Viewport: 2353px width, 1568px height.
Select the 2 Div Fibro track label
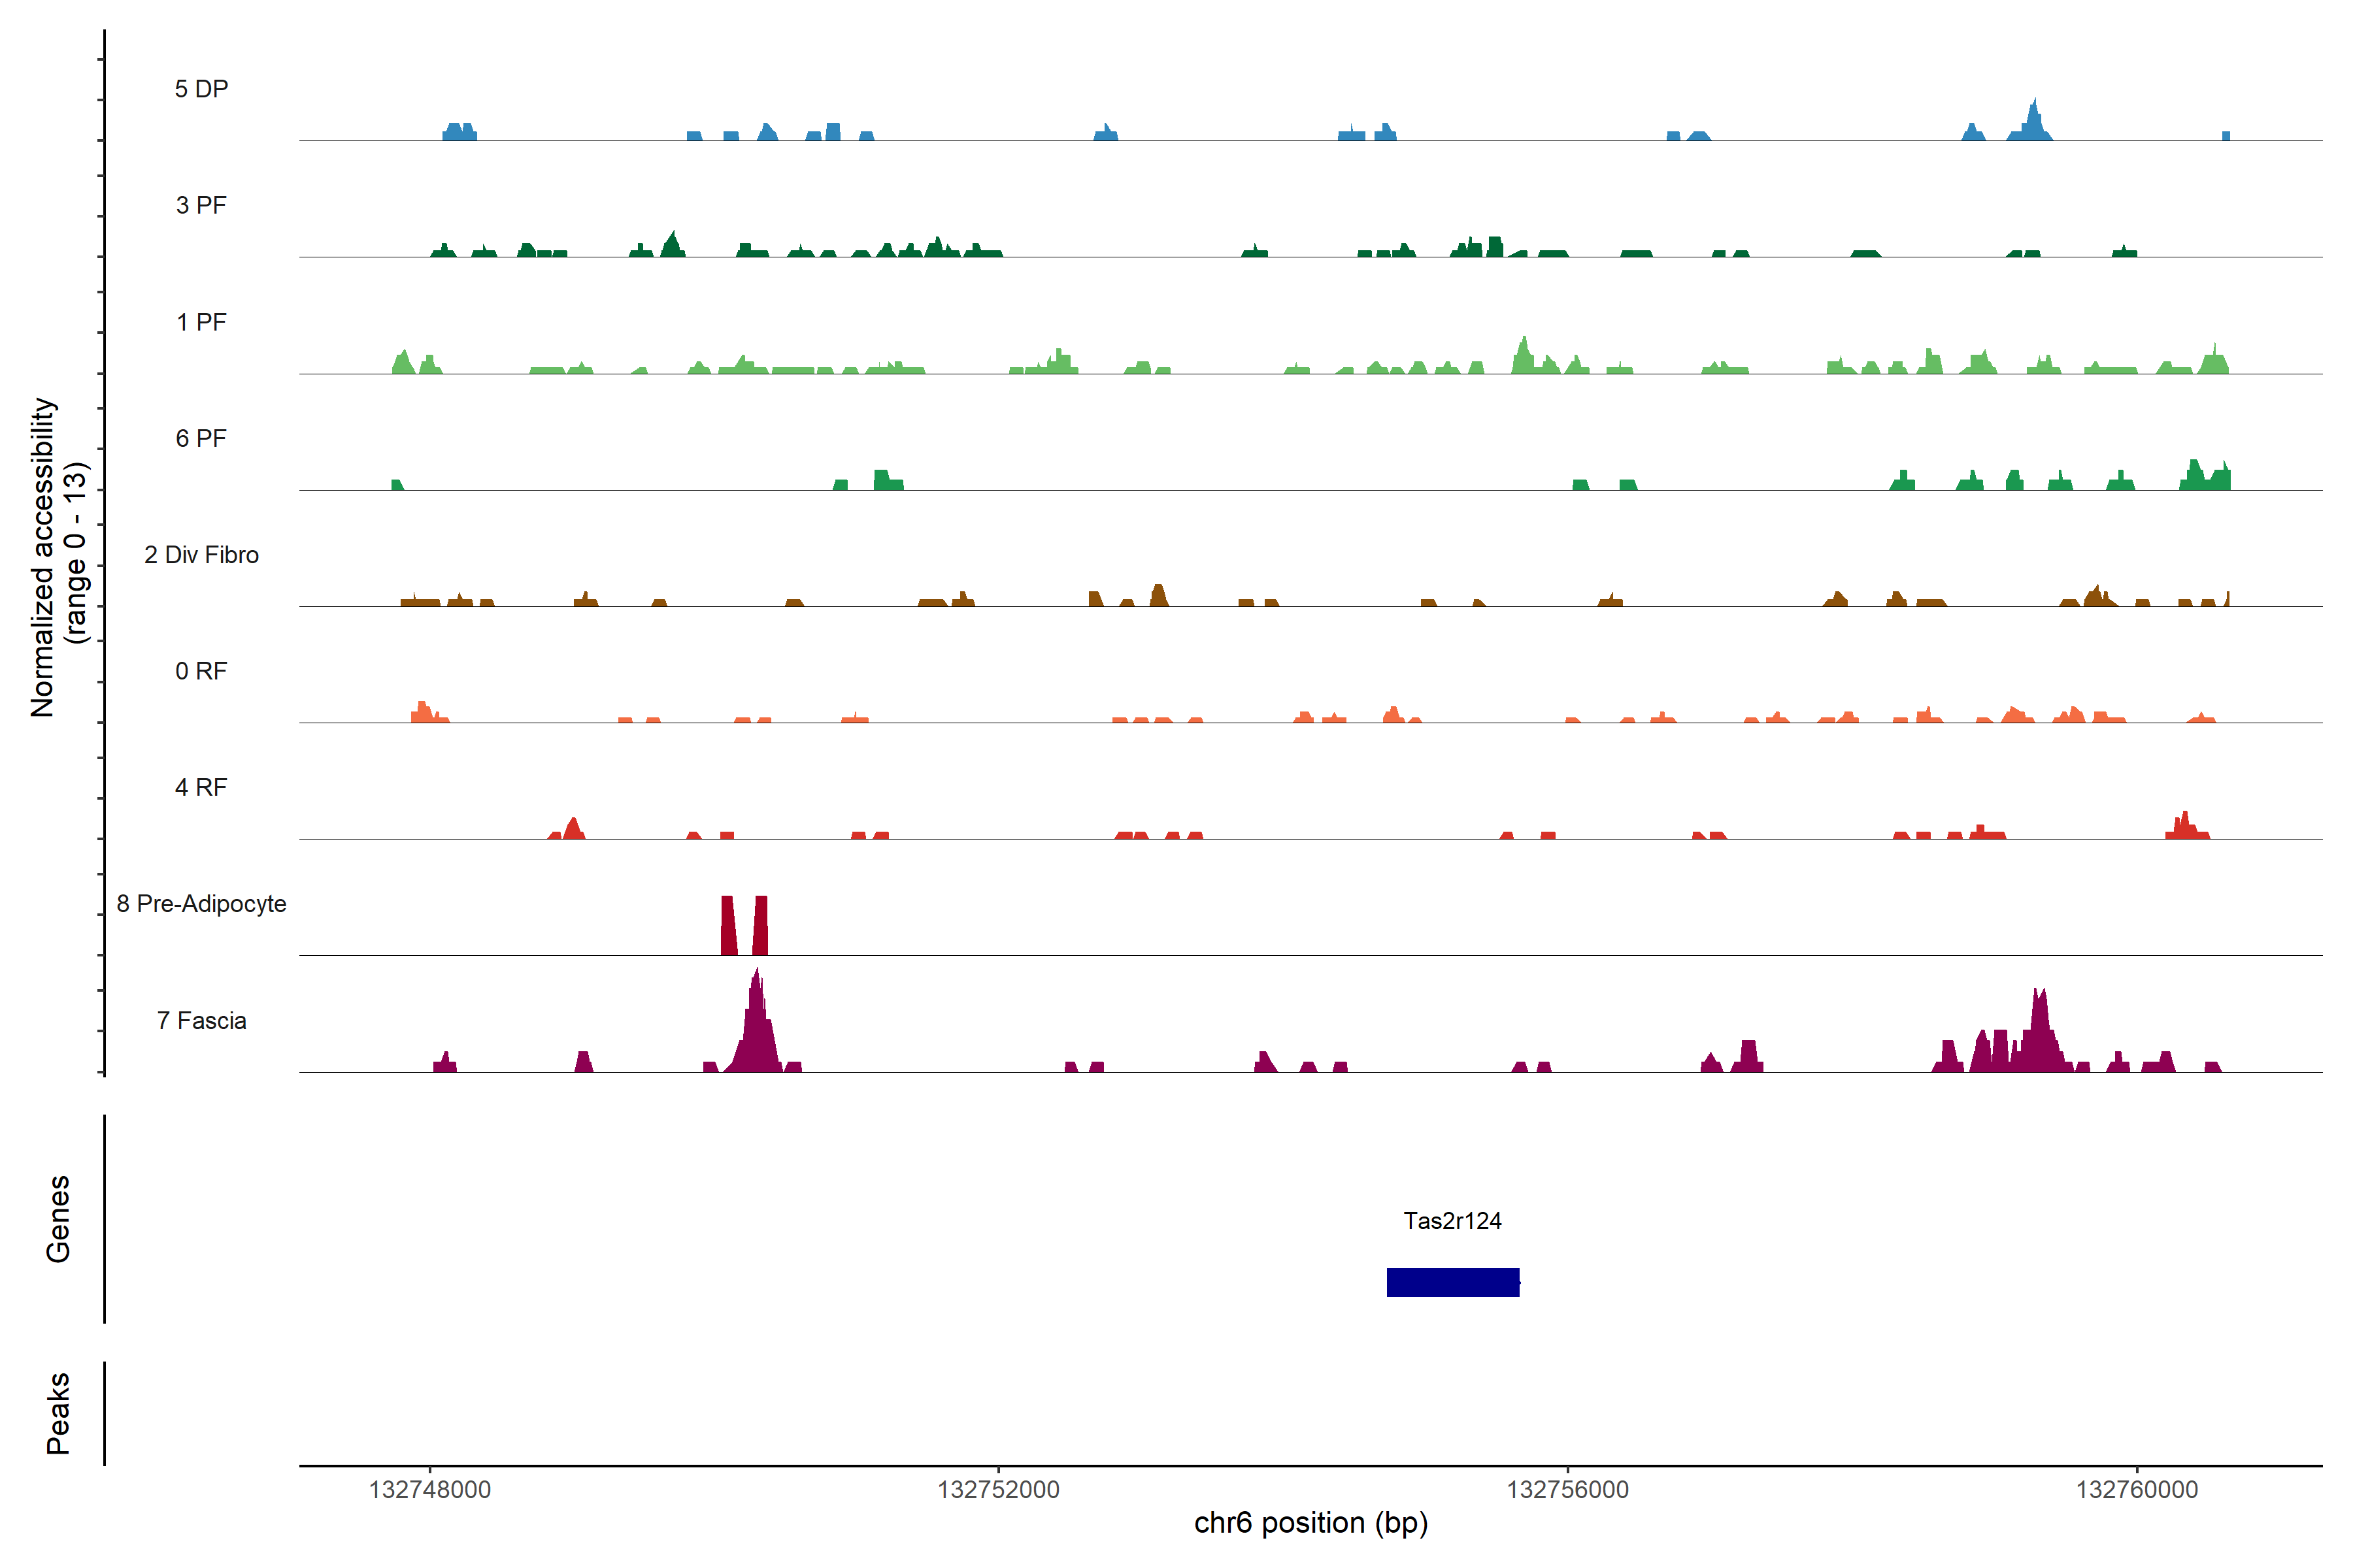[201, 555]
